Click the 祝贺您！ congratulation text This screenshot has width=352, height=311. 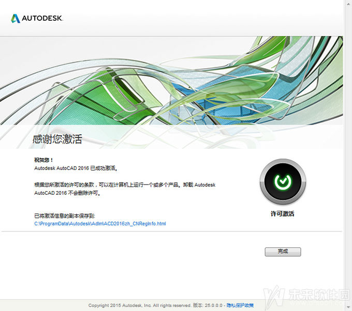pyautogui.click(x=43, y=160)
